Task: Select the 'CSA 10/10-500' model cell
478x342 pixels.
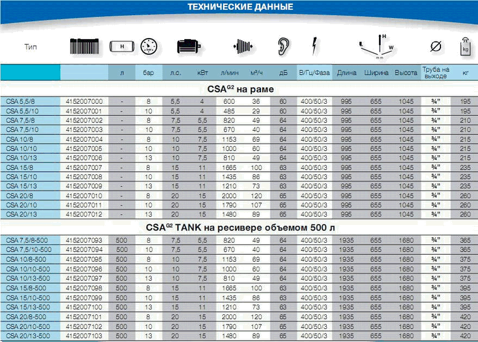Action: tap(30, 269)
